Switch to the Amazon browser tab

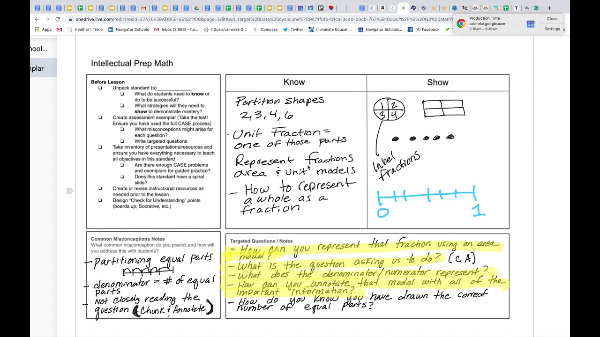click(382, 8)
